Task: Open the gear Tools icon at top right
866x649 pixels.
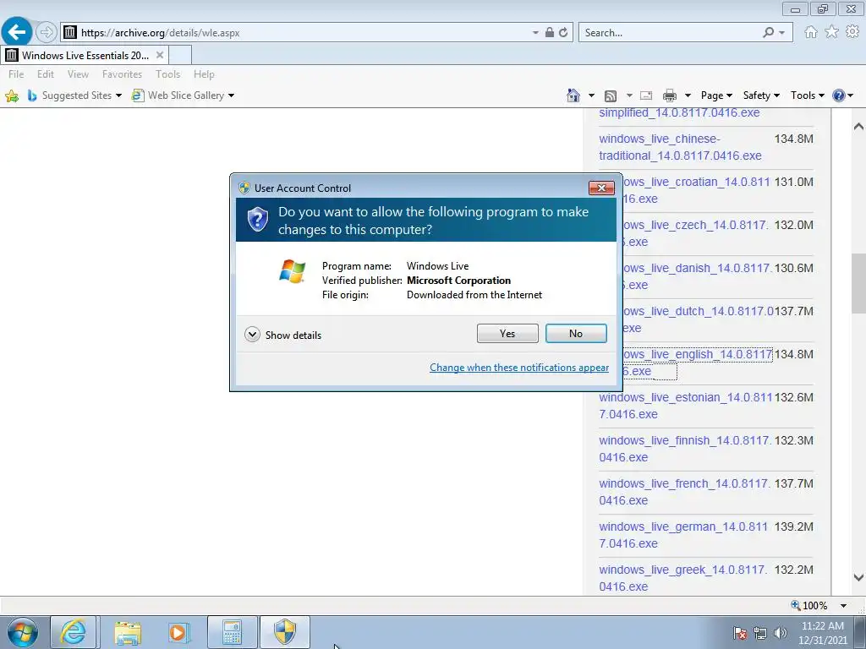Action: [852, 32]
